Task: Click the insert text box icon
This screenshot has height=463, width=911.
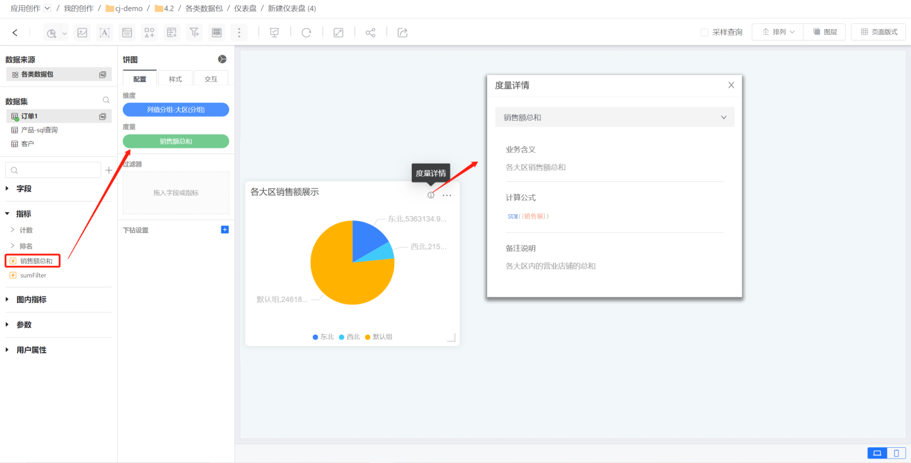Action: [x=104, y=33]
